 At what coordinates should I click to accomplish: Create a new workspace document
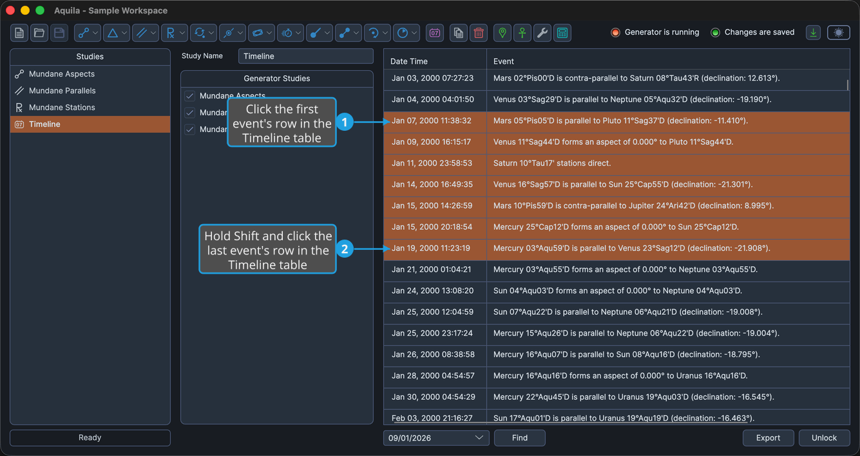click(x=19, y=33)
